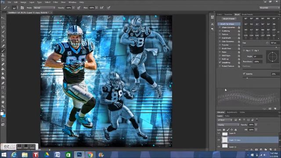
Task: Select the Brush tool in the toolbox
Action: coord(3,50)
